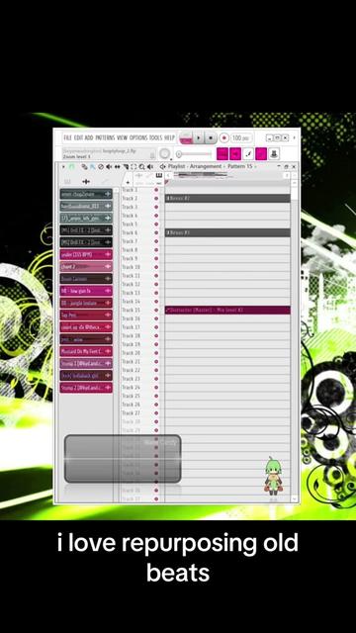Select the first picker panel tab icon
The height and width of the screenshot is (633, 356).
tap(67, 182)
